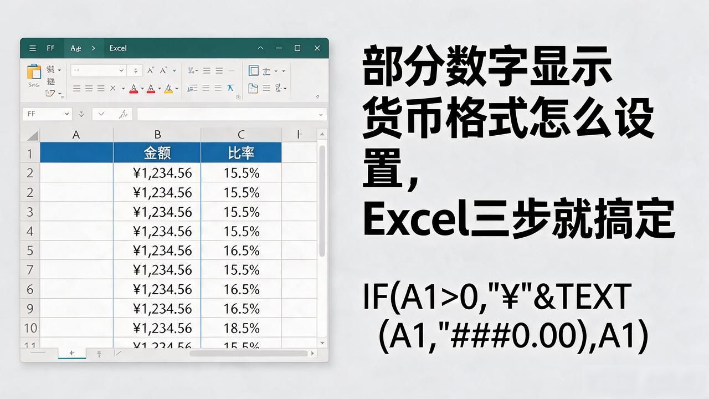Click the X strikethrough icon in ribbon
The height and width of the screenshot is (399, 709).
pos(113,88)
